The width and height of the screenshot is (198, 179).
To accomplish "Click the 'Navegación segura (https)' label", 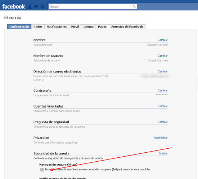I will pyautogui.click(x=58, y=165).
